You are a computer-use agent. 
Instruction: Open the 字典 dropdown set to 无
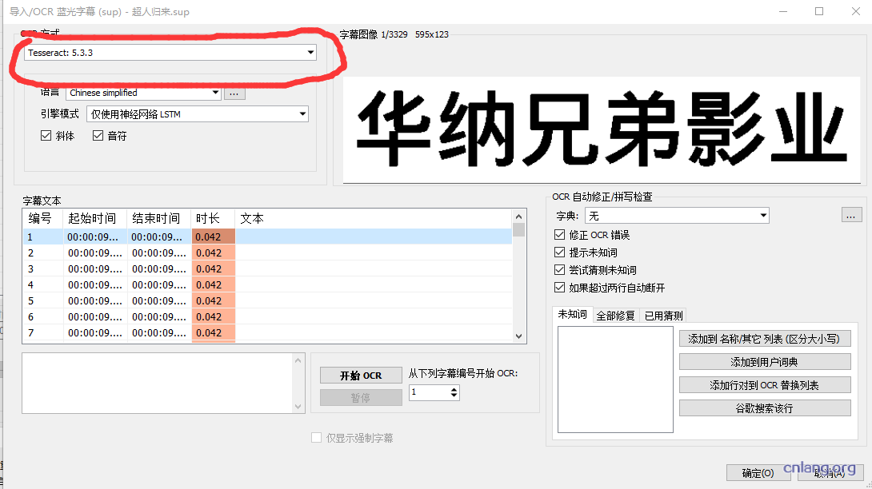[x=677, y=216]
